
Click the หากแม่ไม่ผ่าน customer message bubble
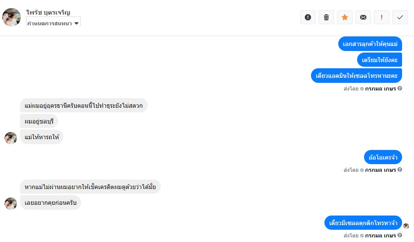pos(90,187)
